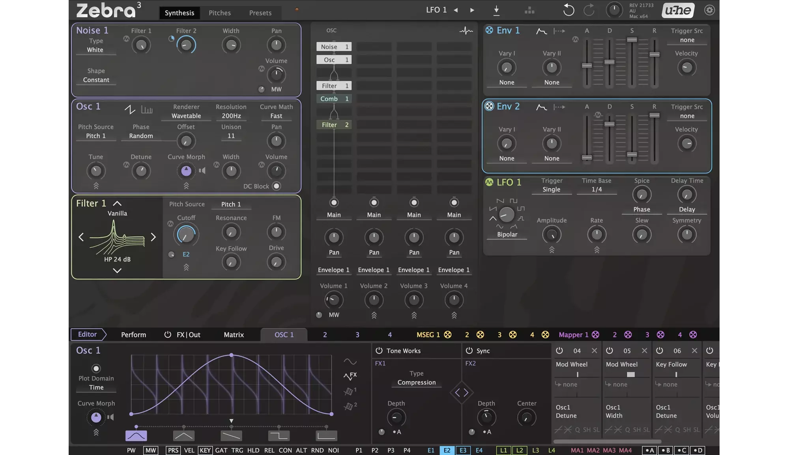Screen dimensions: 789x455
Task: Toggle matrix slot 04 power
Action: coord(559,351)
